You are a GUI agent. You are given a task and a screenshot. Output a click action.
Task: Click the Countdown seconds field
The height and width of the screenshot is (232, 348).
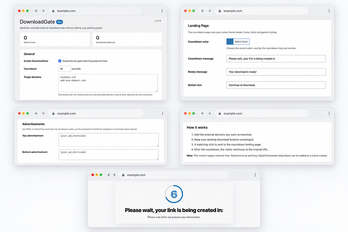click(65, 69)
